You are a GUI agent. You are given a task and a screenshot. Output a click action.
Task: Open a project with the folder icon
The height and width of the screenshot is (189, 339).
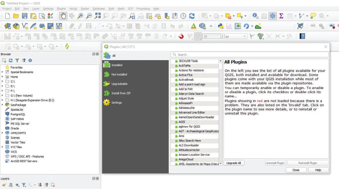coord(16,16)
